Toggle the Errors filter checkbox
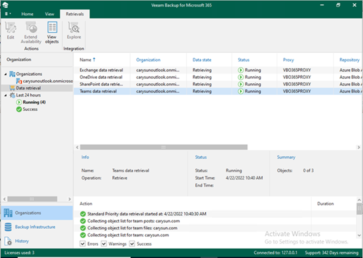 click(82, 244)
